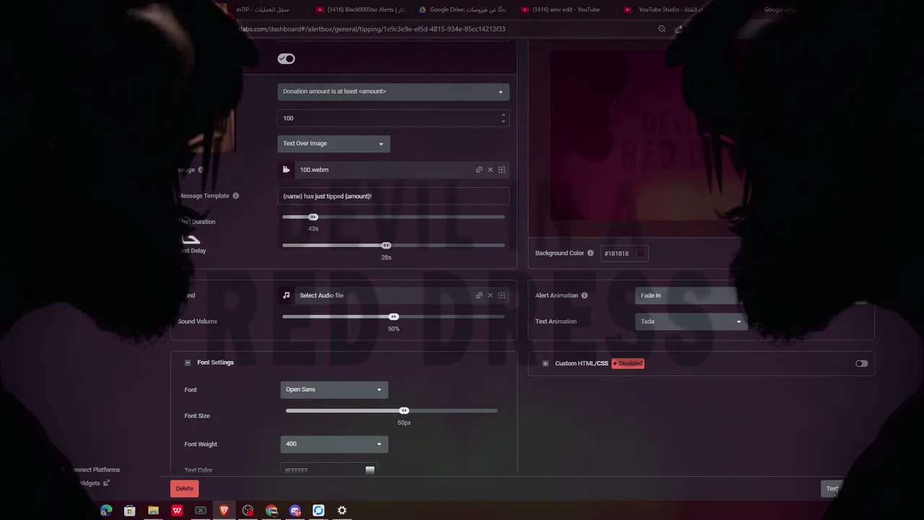Enable the Custom HTML/CSS switch

[x=861, y=363]
